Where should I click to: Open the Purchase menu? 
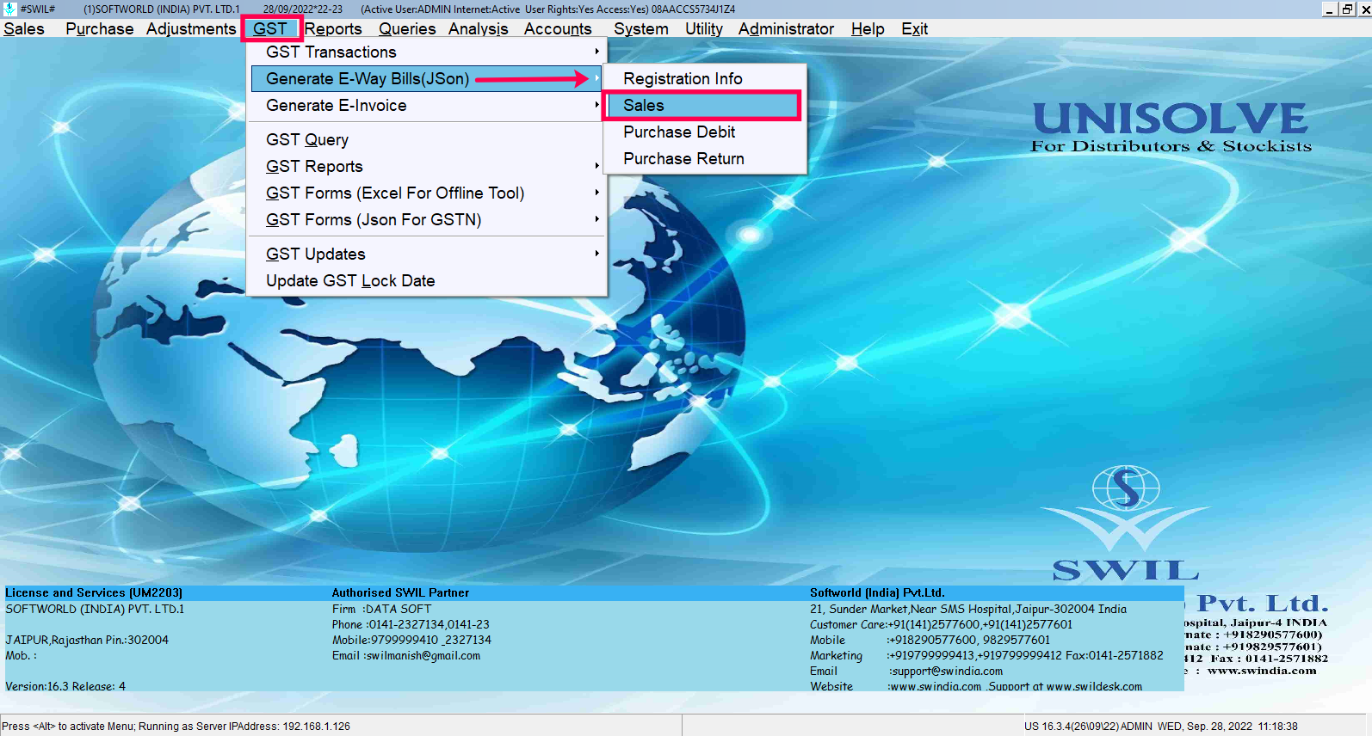[100, 29]
